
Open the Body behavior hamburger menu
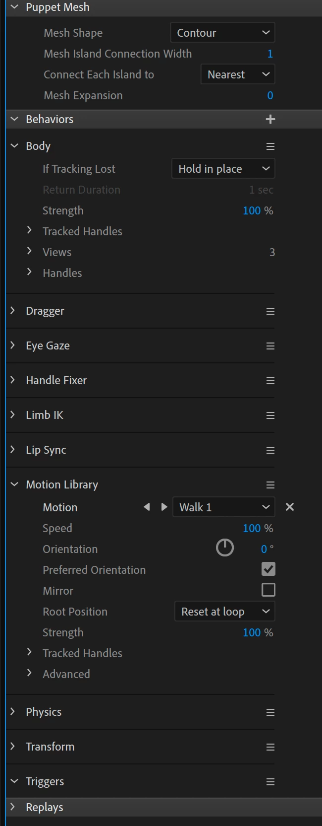click(270, 146)
